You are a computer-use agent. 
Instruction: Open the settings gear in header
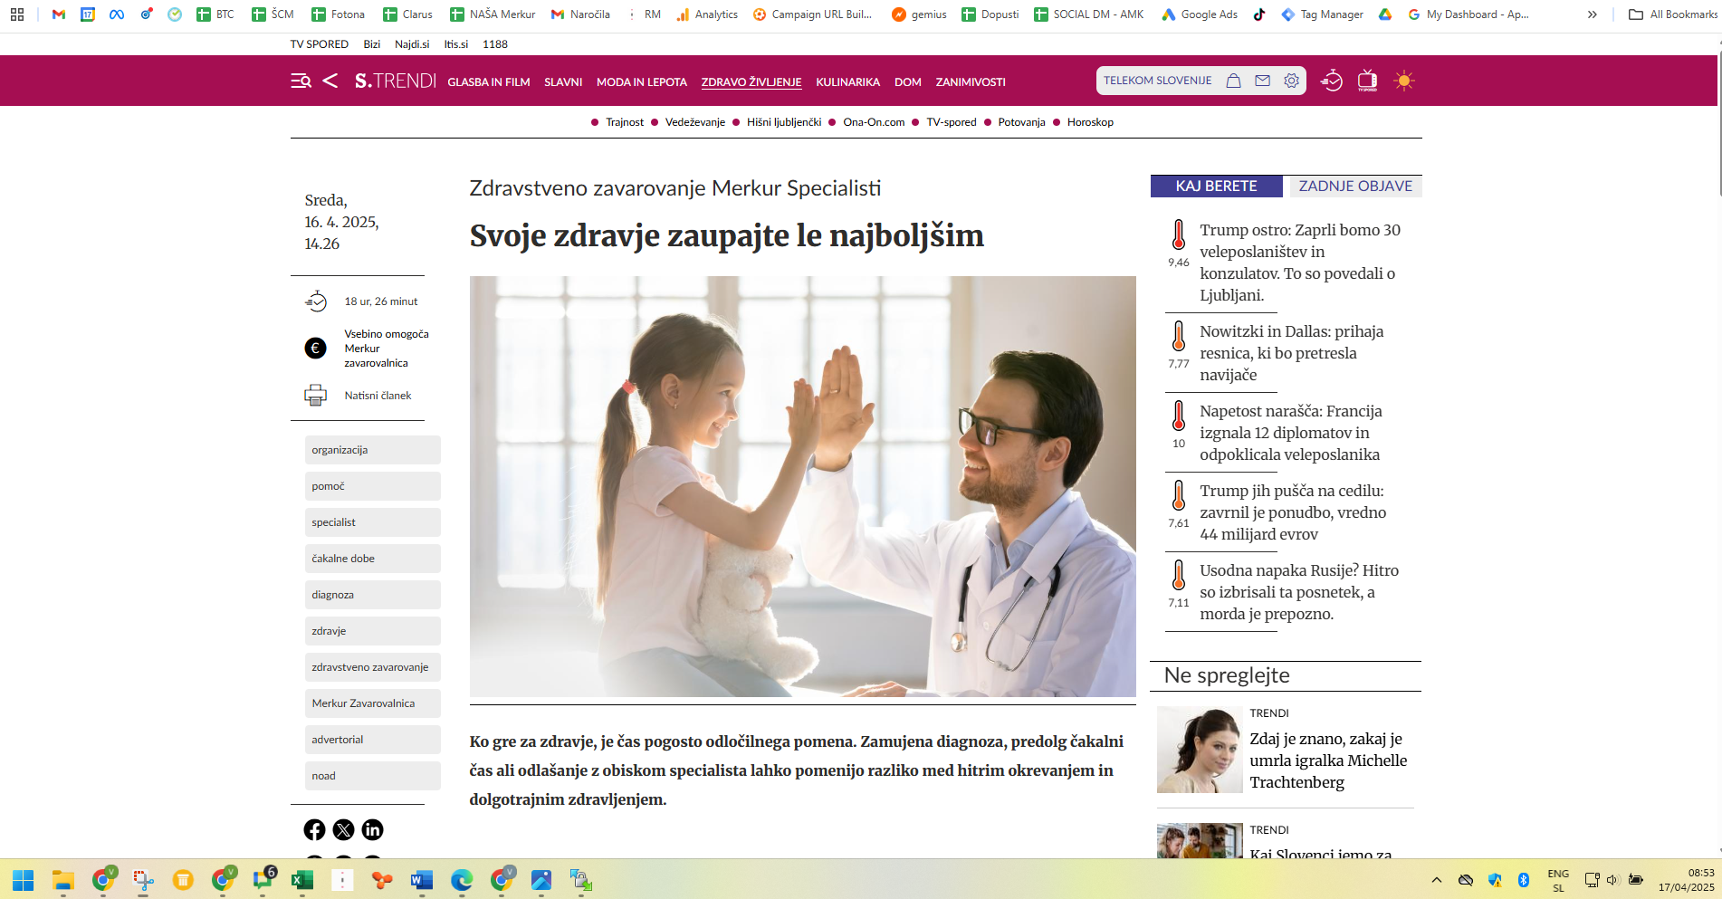click(x=1291, y=81)
